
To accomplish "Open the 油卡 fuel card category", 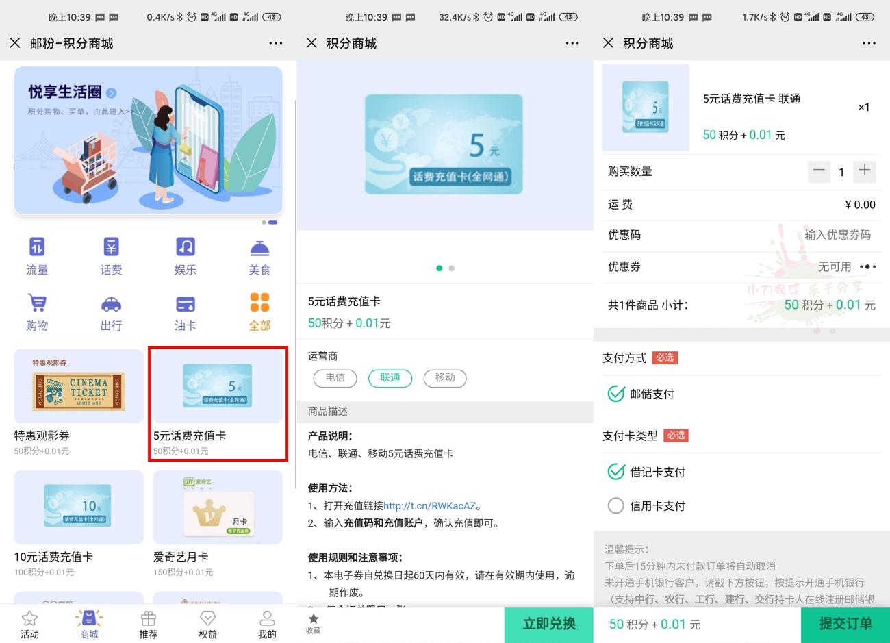I will (185, 312).
